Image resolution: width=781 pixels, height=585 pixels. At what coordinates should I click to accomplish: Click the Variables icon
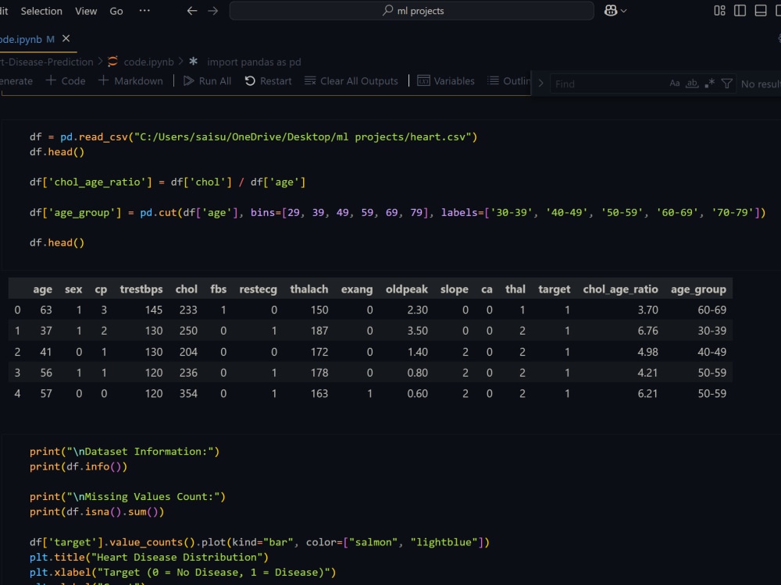point(423,80)
